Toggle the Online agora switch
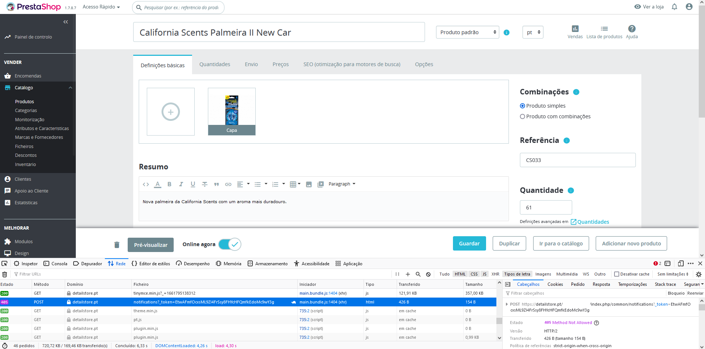The image size is (705, 349). coord(230,244)
